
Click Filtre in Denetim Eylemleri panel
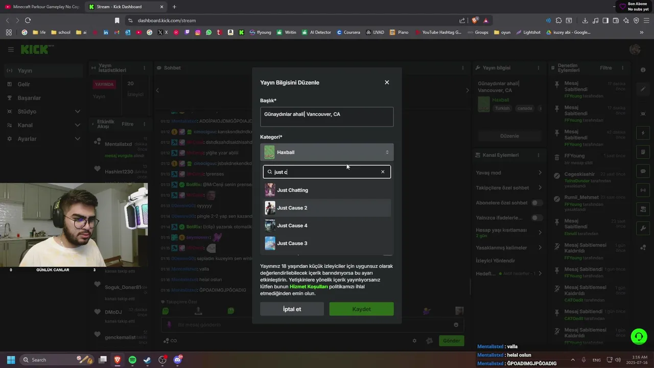click(x=605, y=68)
